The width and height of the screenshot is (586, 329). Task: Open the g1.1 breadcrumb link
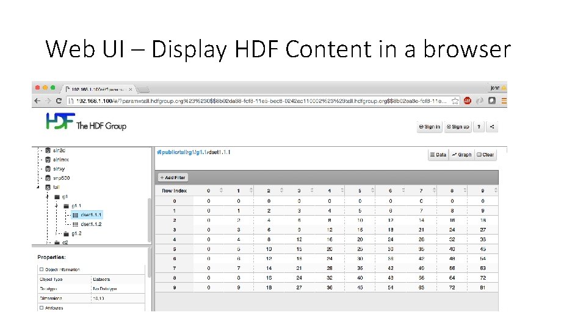pyautogui.click(x=201, y=152)
